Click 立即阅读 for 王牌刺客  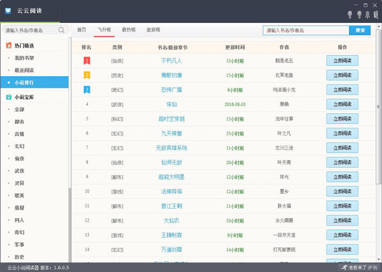click(x=343, y=235)
